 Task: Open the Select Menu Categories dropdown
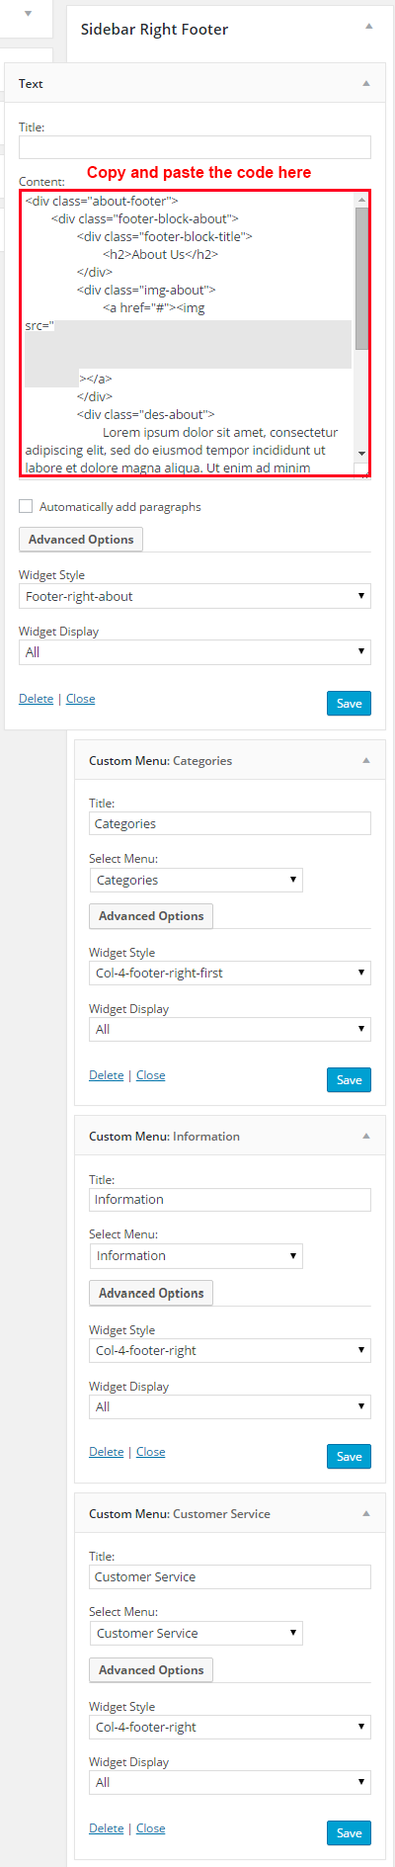click(x=196, y=880)
